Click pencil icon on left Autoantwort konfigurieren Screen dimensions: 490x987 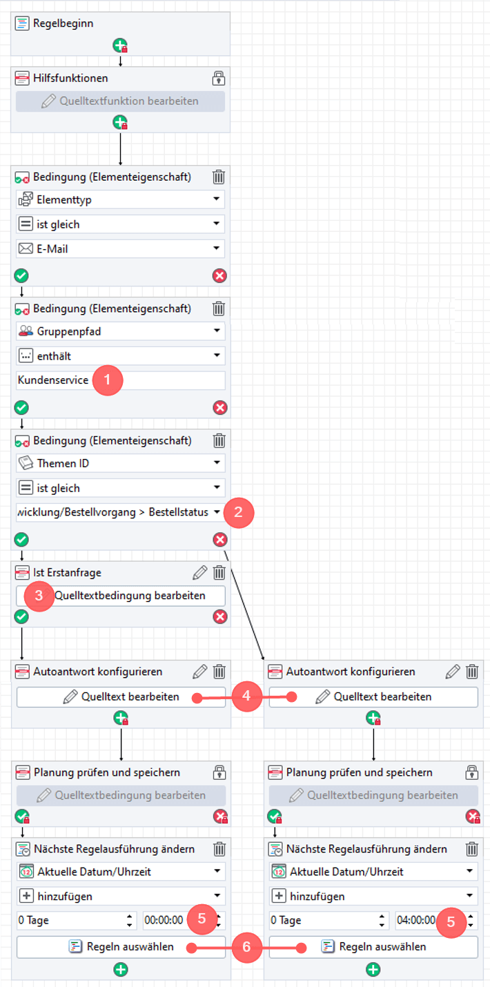tap(199, 671)
